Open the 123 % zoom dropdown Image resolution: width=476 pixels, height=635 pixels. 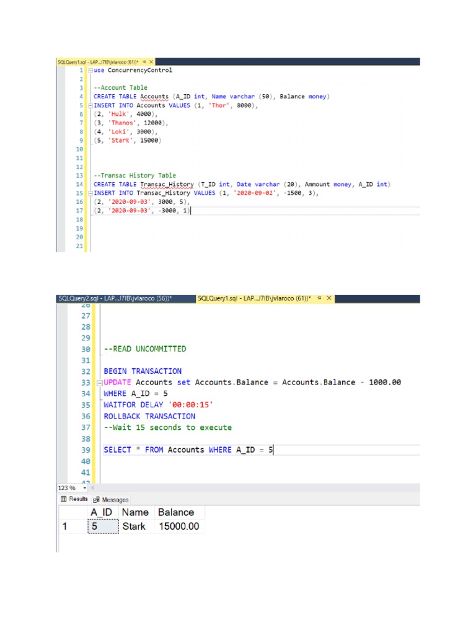tap(84, 488)
